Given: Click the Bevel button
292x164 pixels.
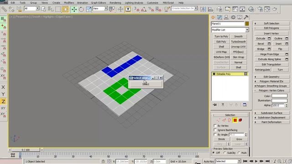Looking at the screenshot, I should click(x=261, y=44).
